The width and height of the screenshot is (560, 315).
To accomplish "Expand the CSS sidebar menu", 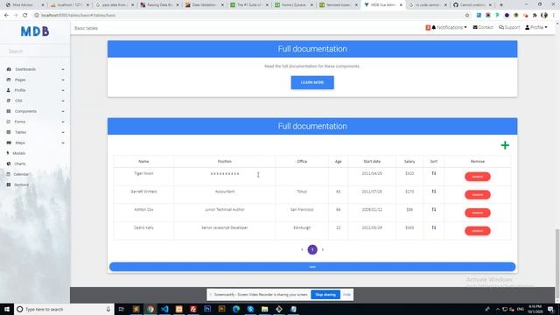I will 35,101.
